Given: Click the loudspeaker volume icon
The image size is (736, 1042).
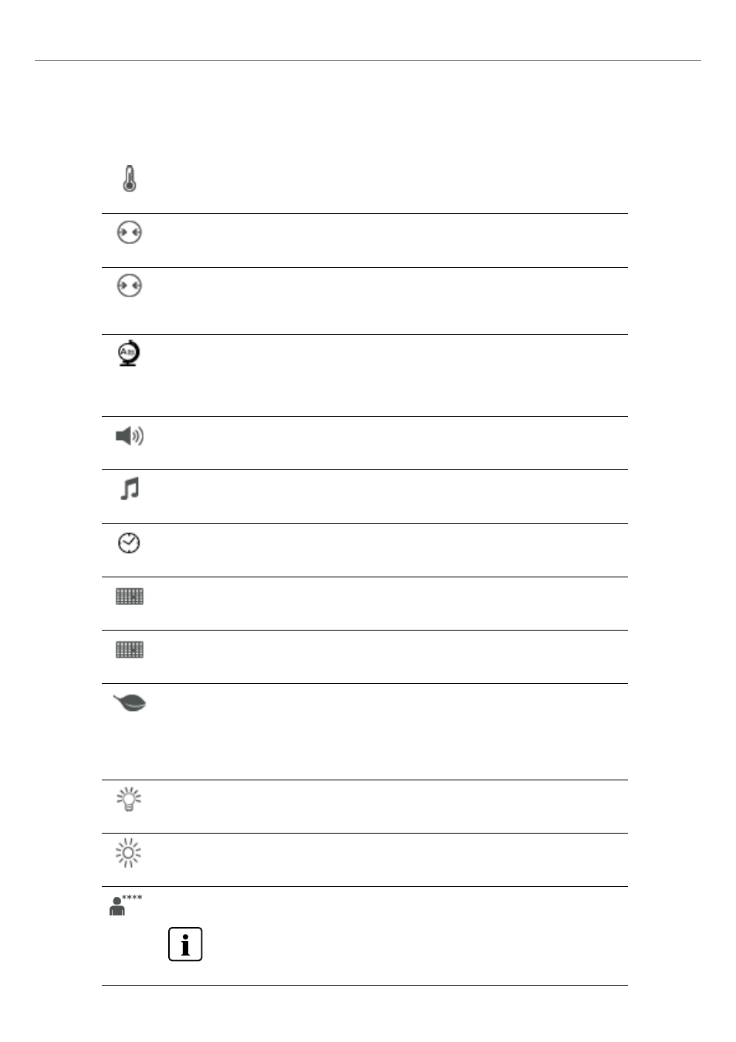Looking at the screenshot, I should 129,436.
